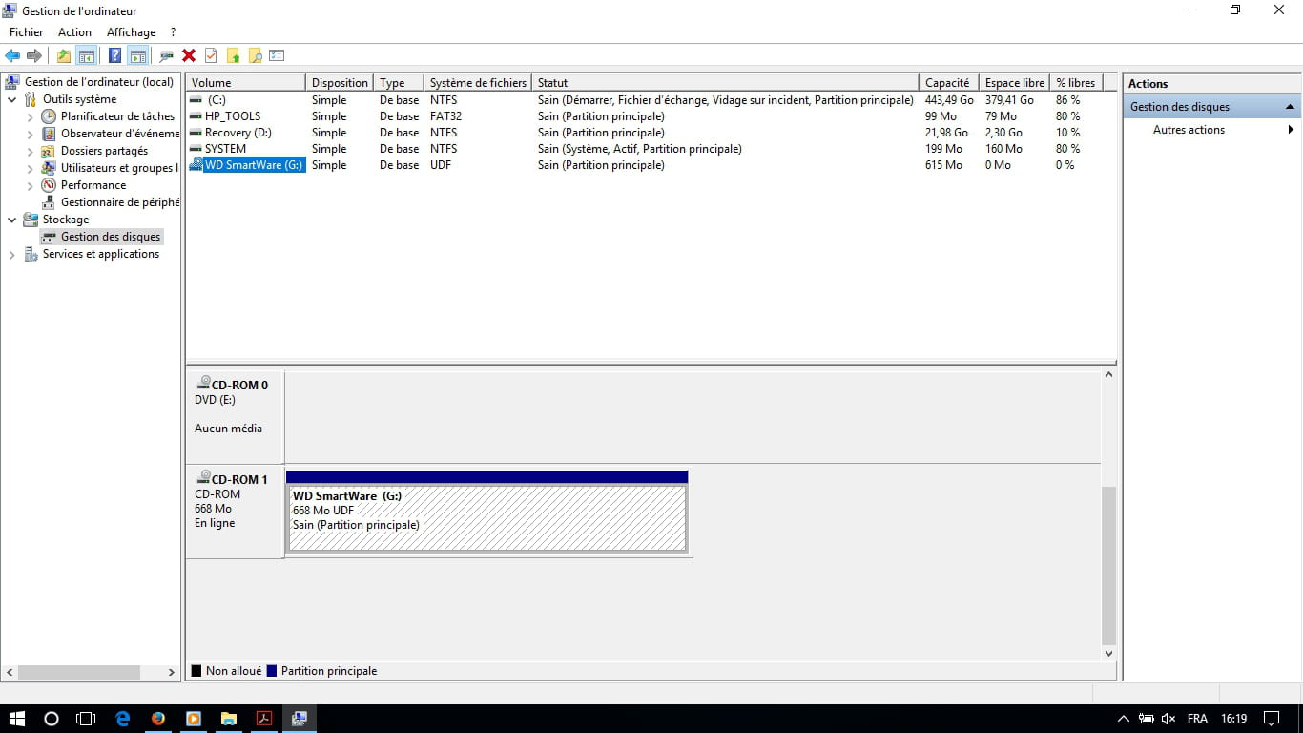Click the disk view vertical scrollbar up arrow

(x=1108, y=375)
